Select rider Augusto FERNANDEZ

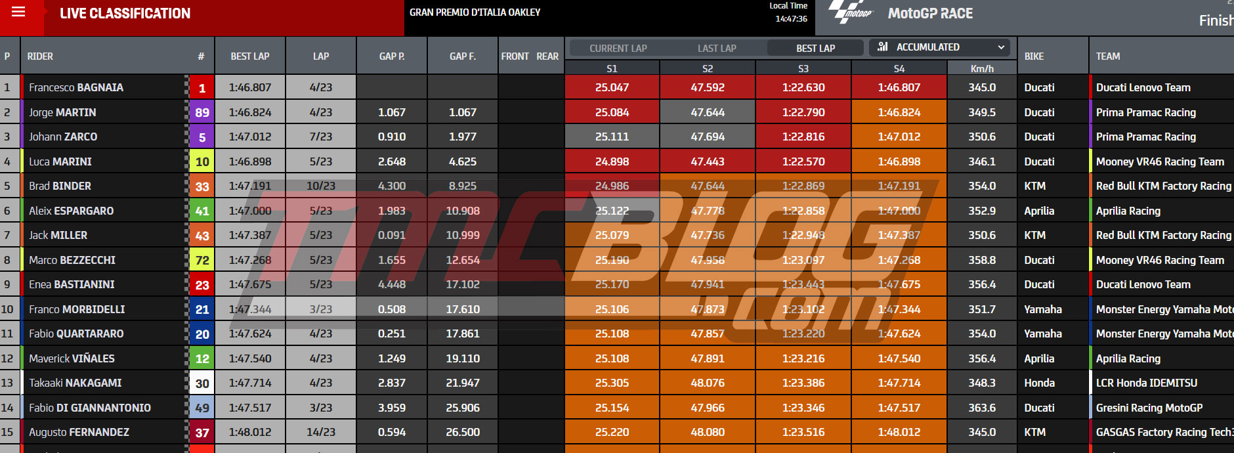[x=79, y=432]
